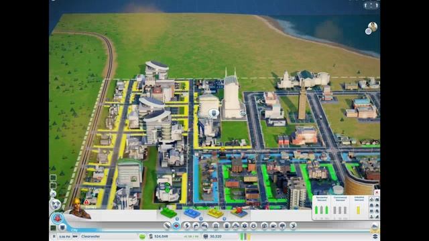Open the Parks tree menu icon

[x=282, y=226]
